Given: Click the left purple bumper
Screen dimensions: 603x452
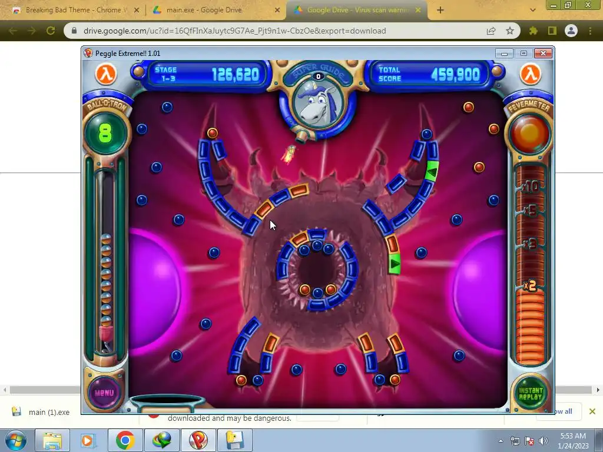Looking at the screenshot, I should tap(155, 292).
